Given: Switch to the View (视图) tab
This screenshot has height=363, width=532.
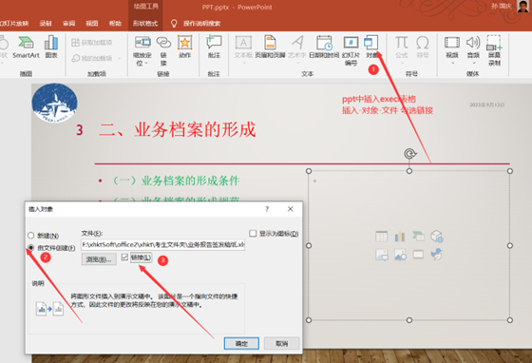Looking at the screenshot, I should 92,23.
